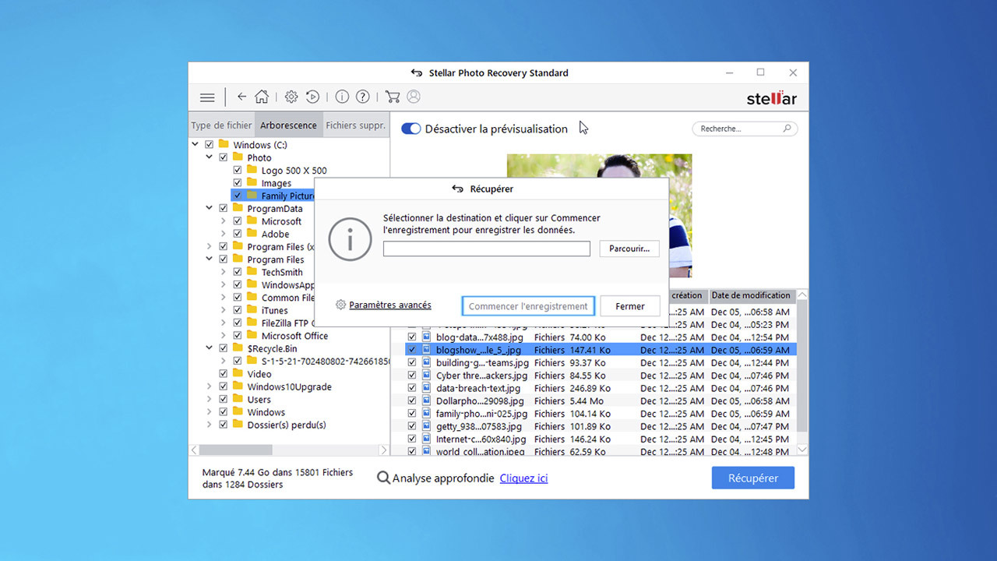This screenshot has height=561, width=997.
Task: Uncheck checkbox for blog-data...7x488.jpg
Action: pos(412,337)
